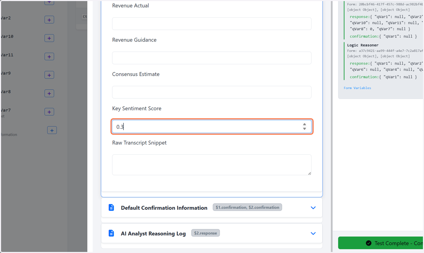Click the Consensus Estimate input field
Image resolution: width=424 pixels, height=253 pixels.
(212, 92)
